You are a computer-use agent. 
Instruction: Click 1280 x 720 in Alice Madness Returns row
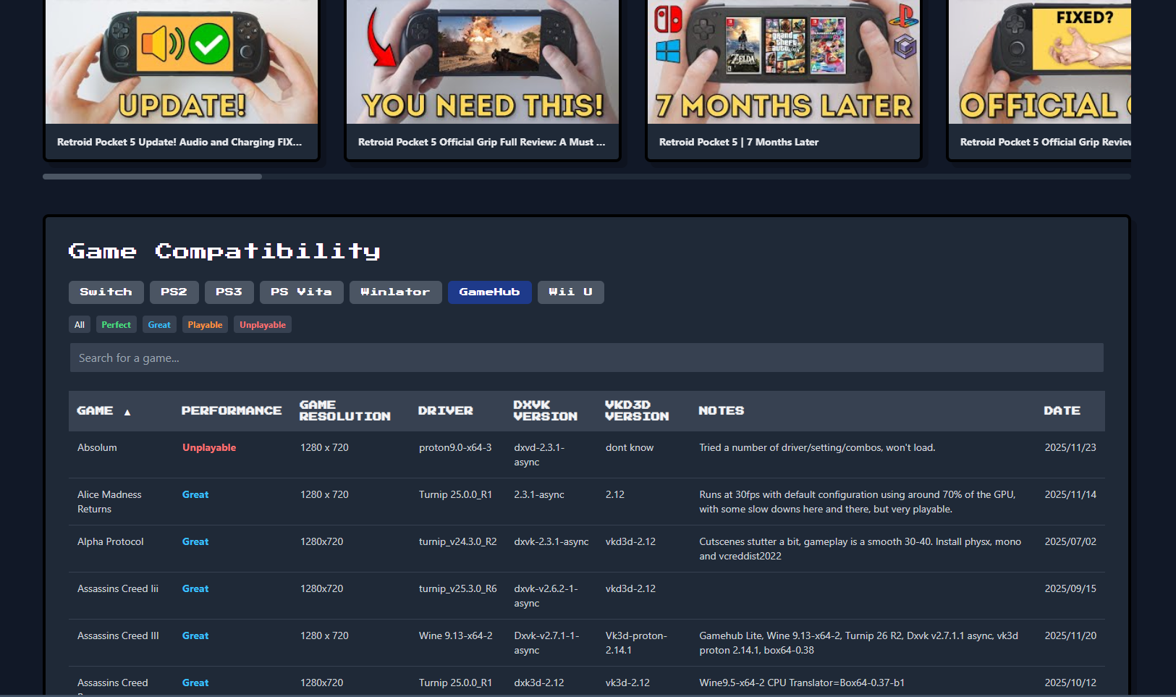324,494
